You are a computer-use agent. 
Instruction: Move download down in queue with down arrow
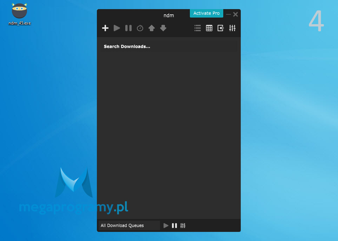[x=163, y=28]
